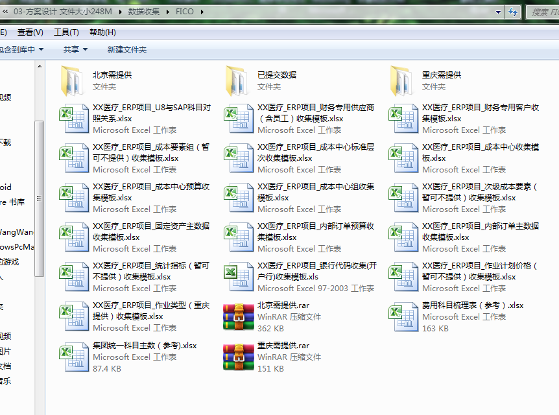Click the refresh button beside address bar
The width and height of the screenshot is (559, 415).
[513, 12]
